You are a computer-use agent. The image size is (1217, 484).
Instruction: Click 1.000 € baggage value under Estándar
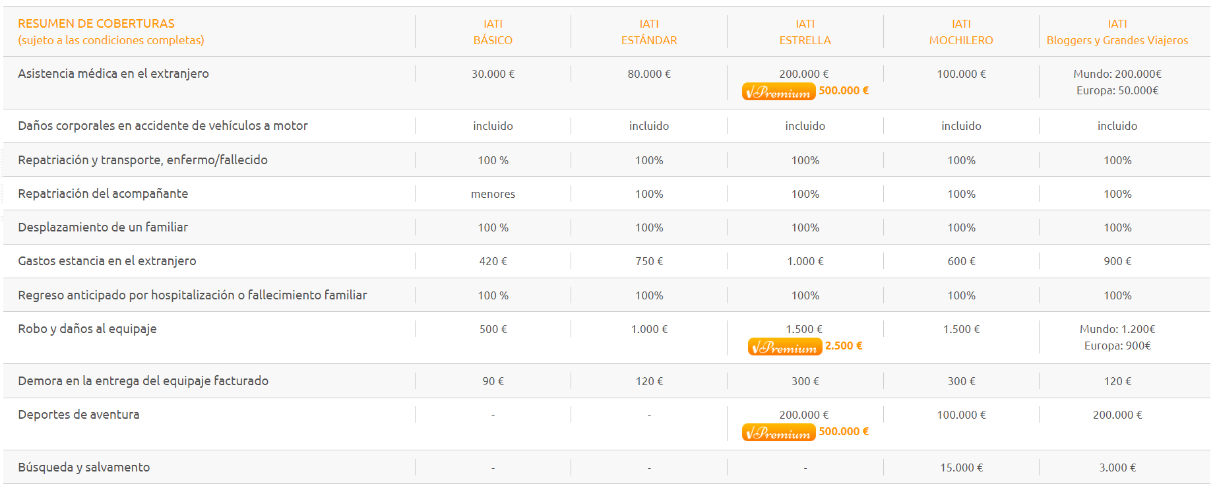click(649, 330)
